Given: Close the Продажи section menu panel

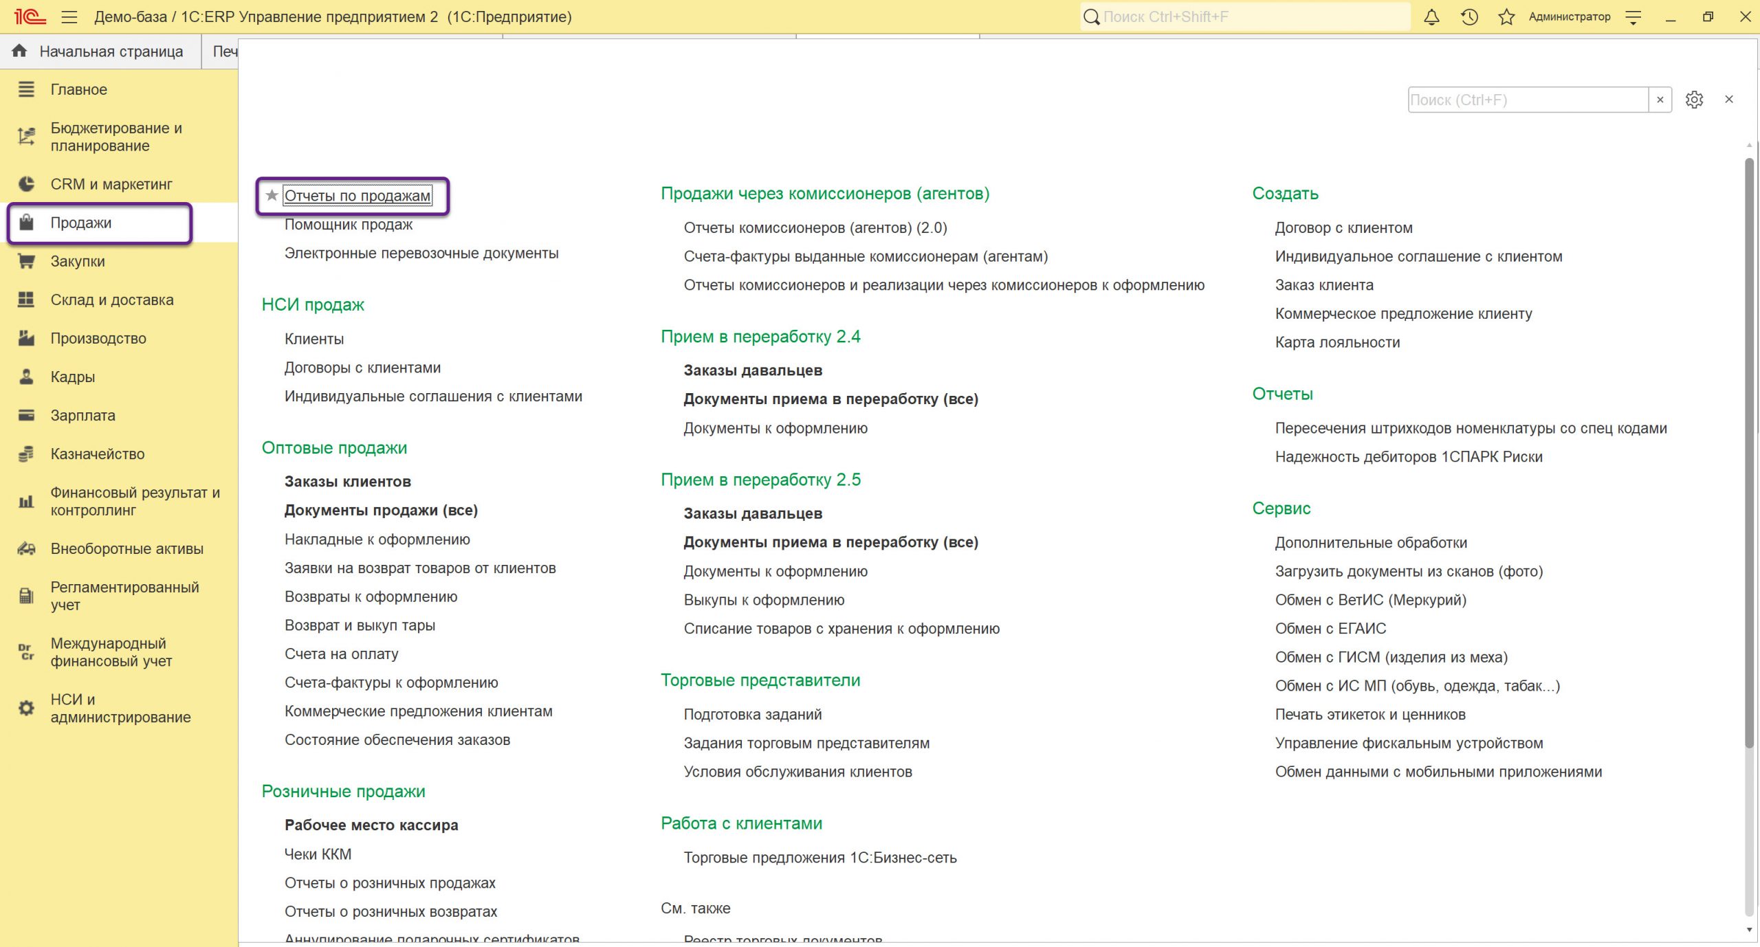Looking at the screenshot, I should 1729,100.
